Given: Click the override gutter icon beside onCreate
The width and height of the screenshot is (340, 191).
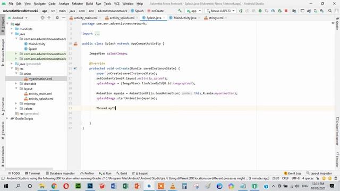Looking at the screenshot, I should coord(75,68).
